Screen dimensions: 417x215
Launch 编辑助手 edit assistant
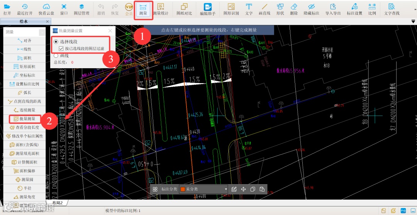point(208,9)
